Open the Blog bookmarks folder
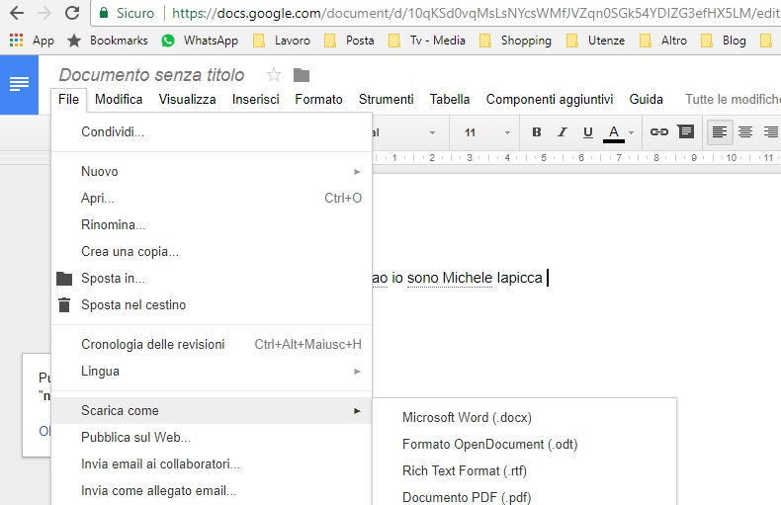 (x=724, y=41)
